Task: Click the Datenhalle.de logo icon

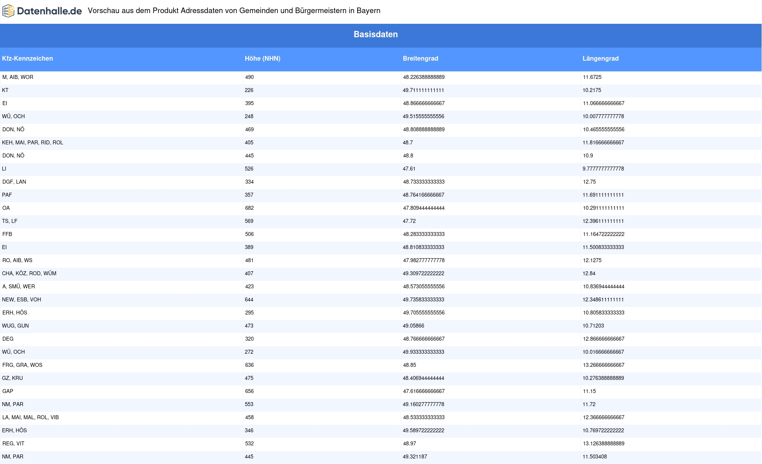Action: [x=8, y=11]
